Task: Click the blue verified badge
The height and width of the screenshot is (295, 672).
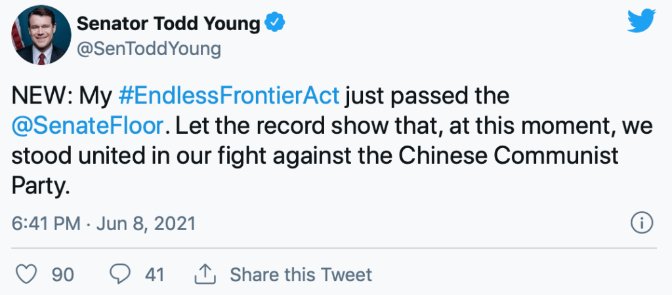Action: tap(274, 24)
